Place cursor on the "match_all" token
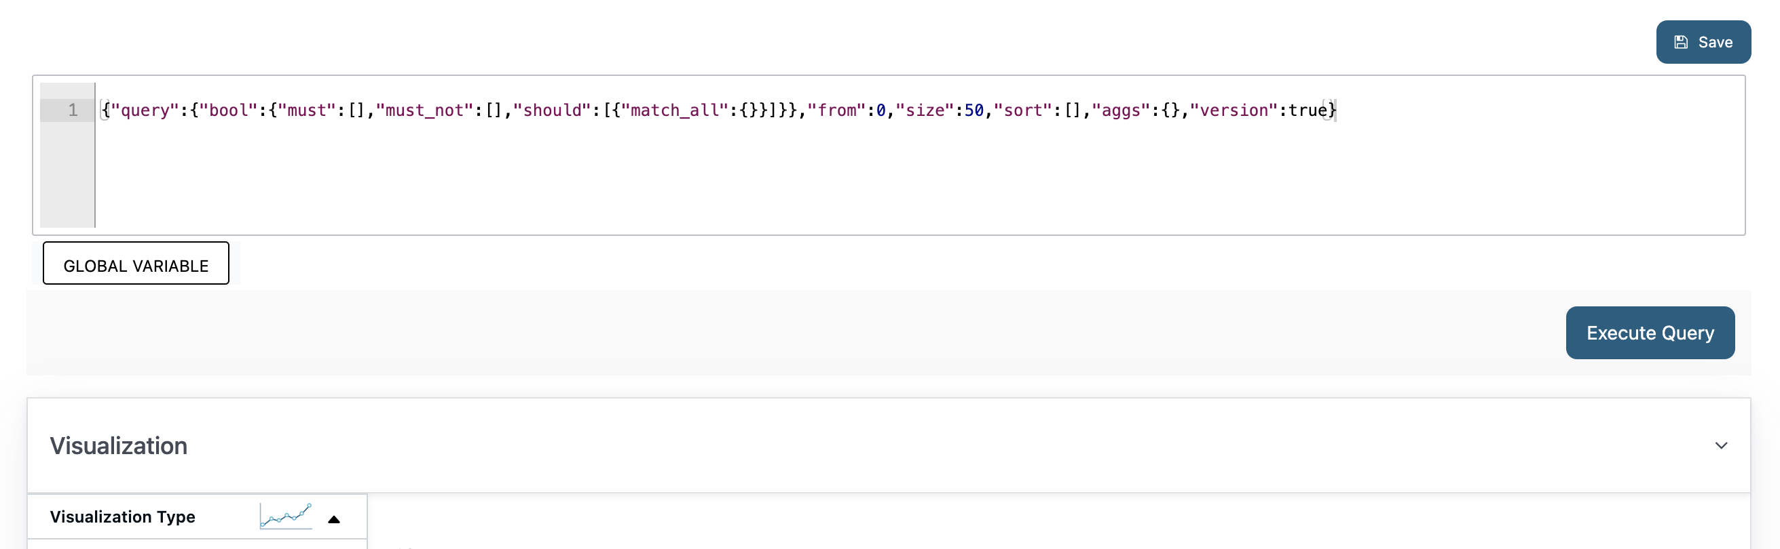 (674, 110)
